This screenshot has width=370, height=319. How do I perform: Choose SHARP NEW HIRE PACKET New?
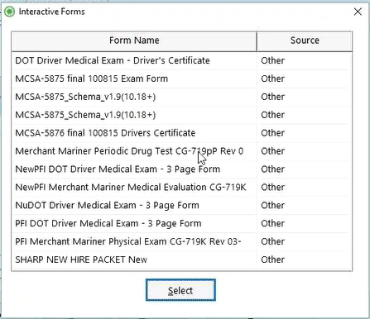coord(81,259)
